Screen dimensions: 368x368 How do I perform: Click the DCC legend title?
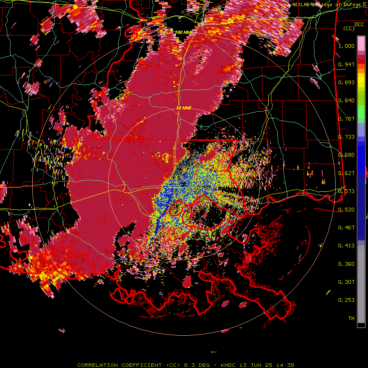point(359,25)
